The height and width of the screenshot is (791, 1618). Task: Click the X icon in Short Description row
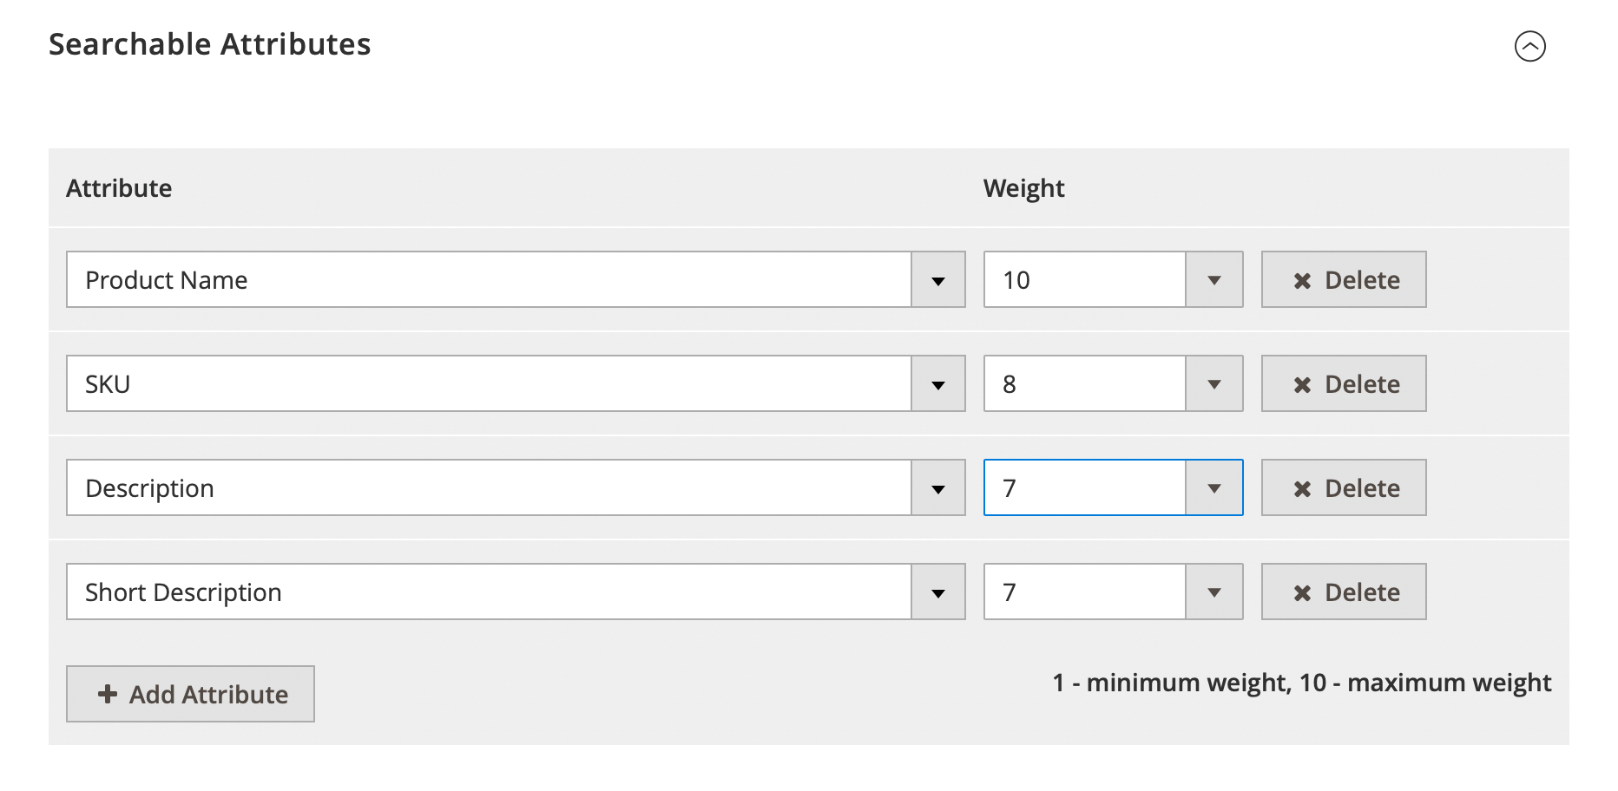[x=1302, y=593]
